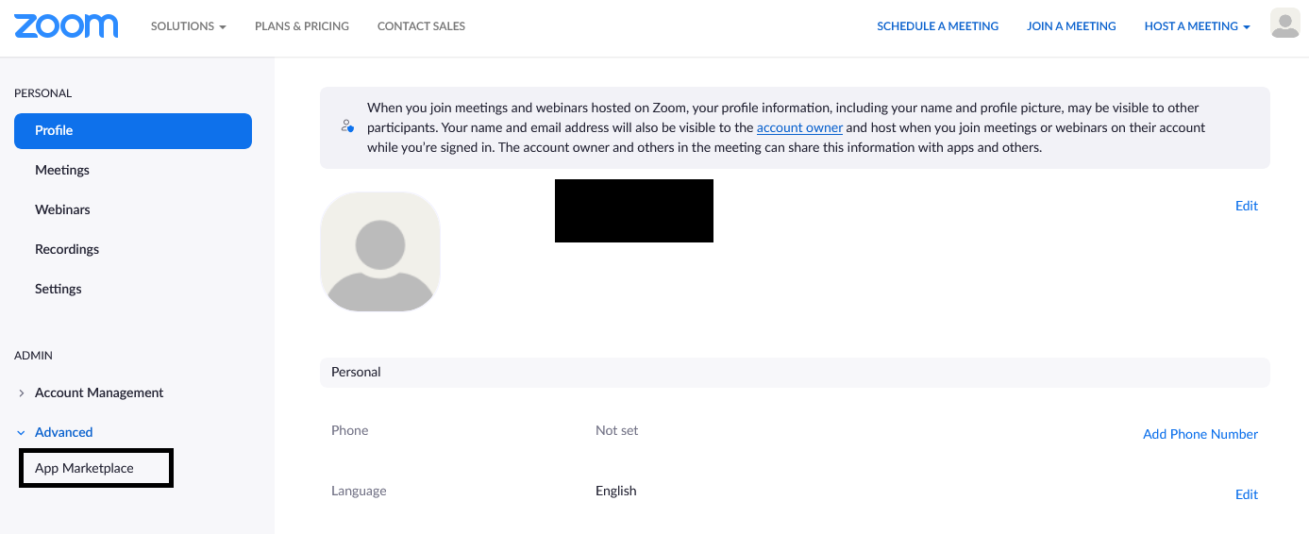This screenshot has width=1309, height=534.
Task: Click Join a Meeting link
Action: point(1071,26)
